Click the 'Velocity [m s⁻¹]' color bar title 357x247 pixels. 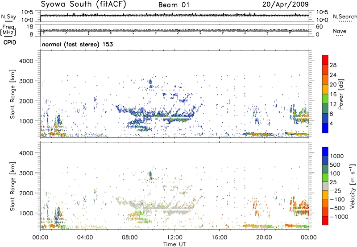click(353, 186)
